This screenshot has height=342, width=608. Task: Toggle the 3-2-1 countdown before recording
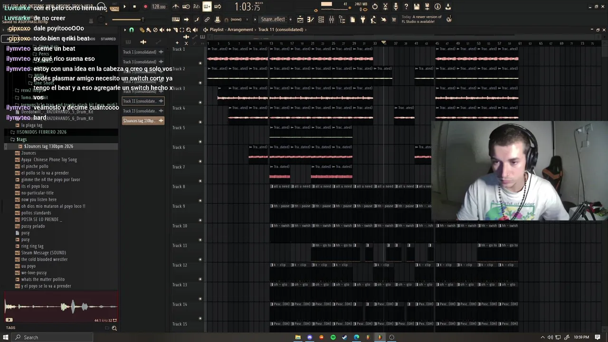tap(196, 7)
